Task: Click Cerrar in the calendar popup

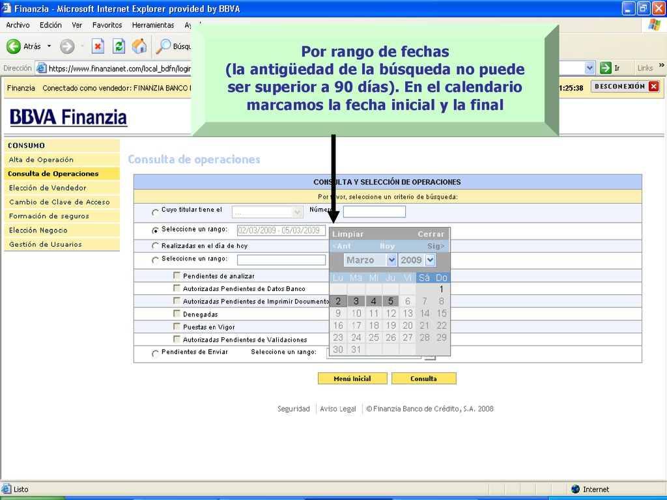Action: tap(431, 234)
